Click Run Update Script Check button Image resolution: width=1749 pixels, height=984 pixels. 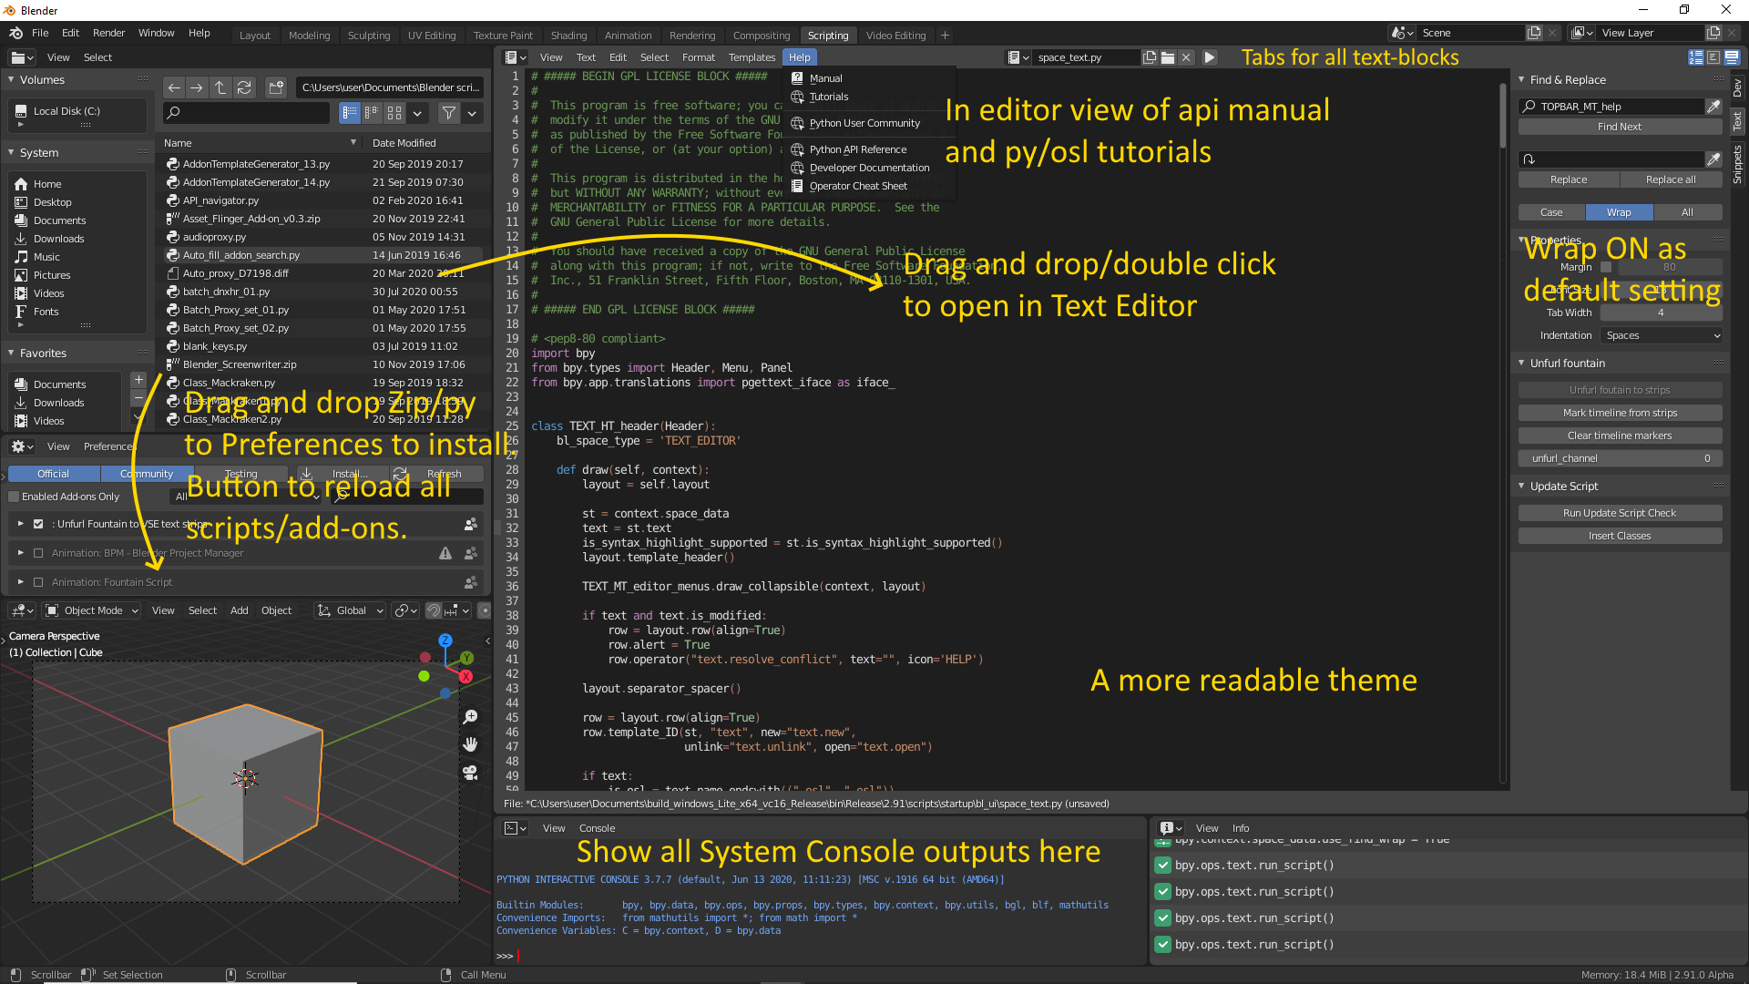[1620, 513]
